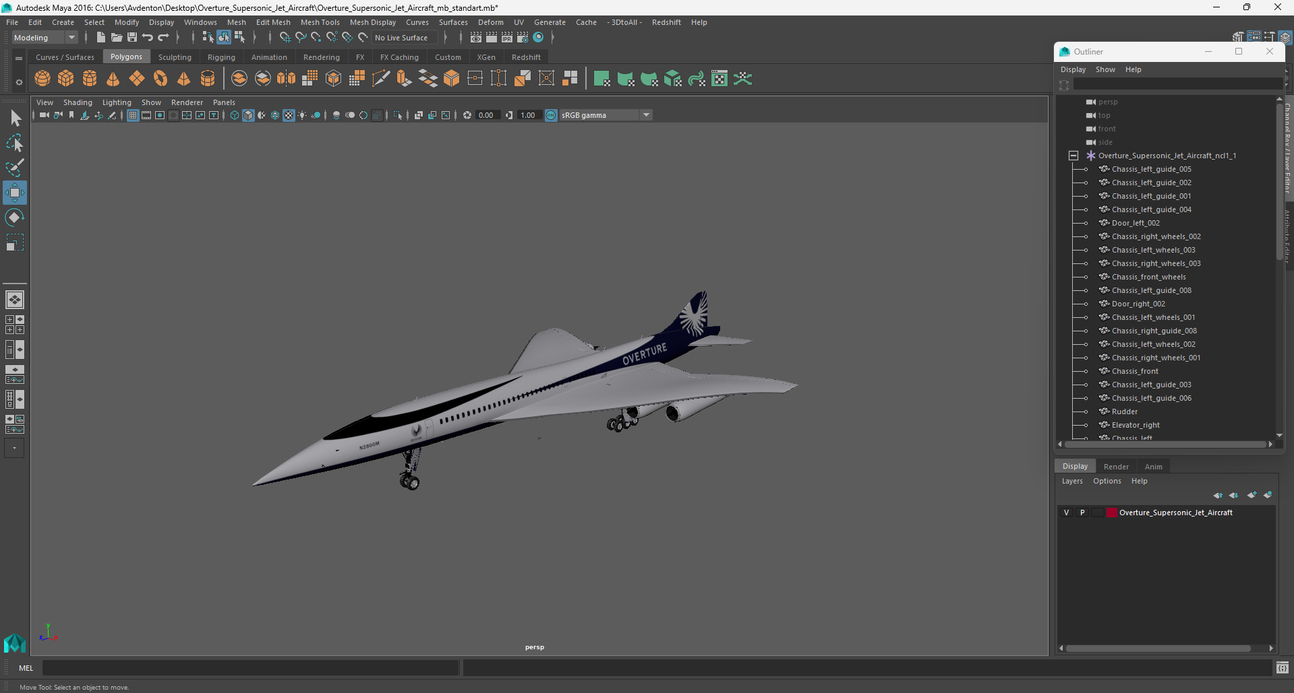Toggle playback P box of the layer
The width and height of the screenshot is (1294, 693).
tap(1082, 513)
